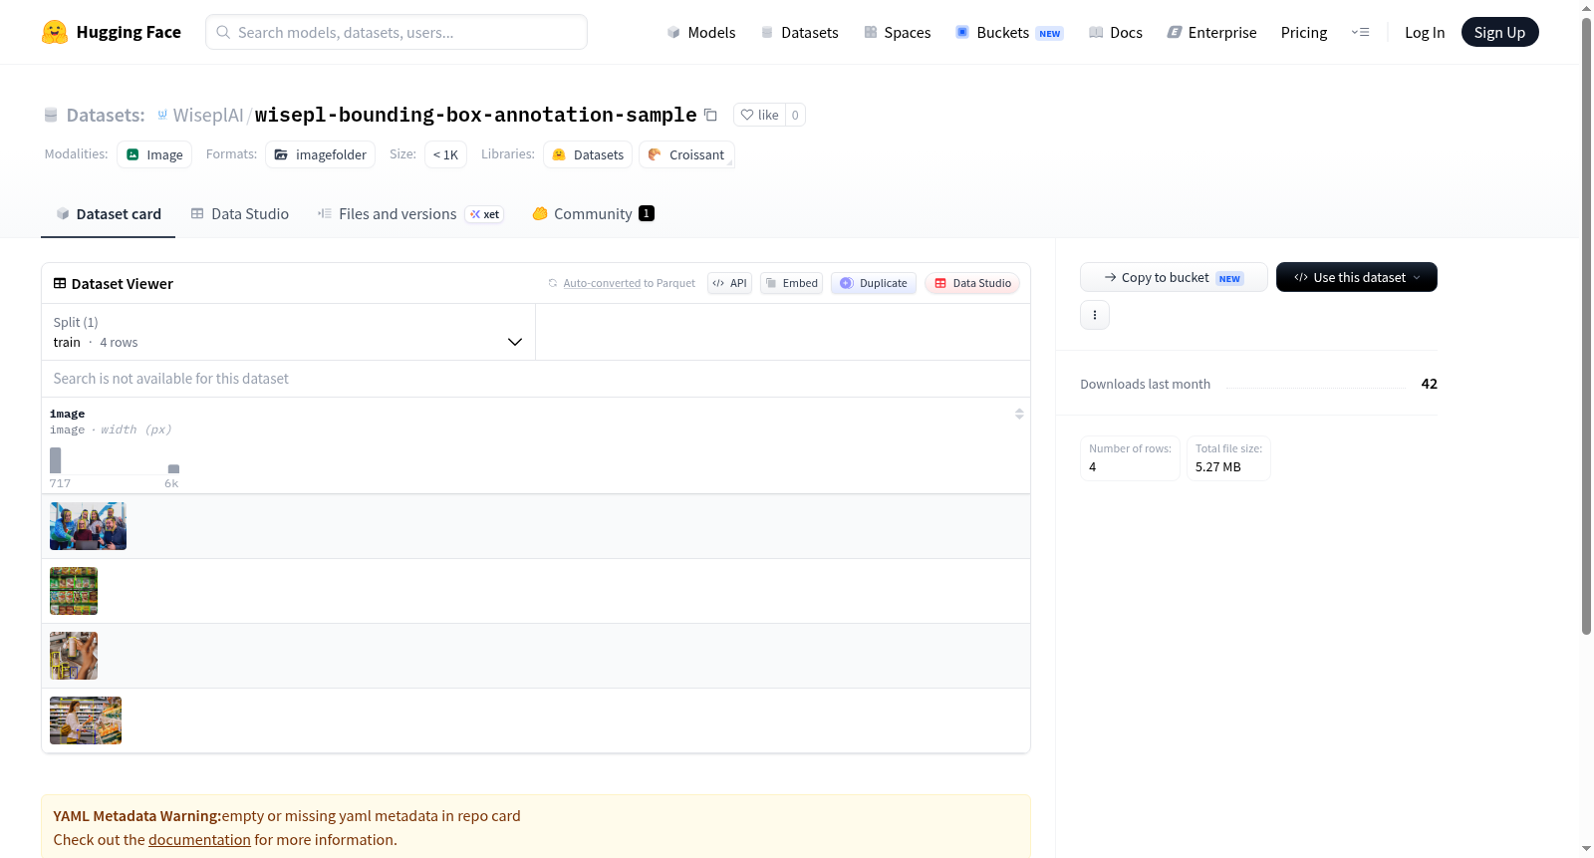This screenshot has width=1594, height=858.
Task: Open the Models nav item
Action: [701, 32]
